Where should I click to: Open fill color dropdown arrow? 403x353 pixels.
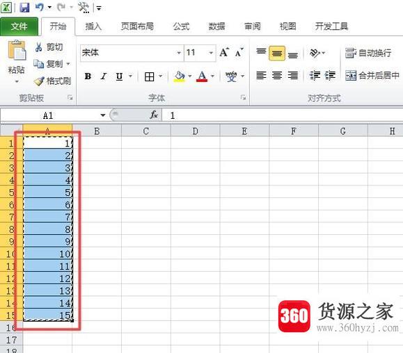coord(190,76)
